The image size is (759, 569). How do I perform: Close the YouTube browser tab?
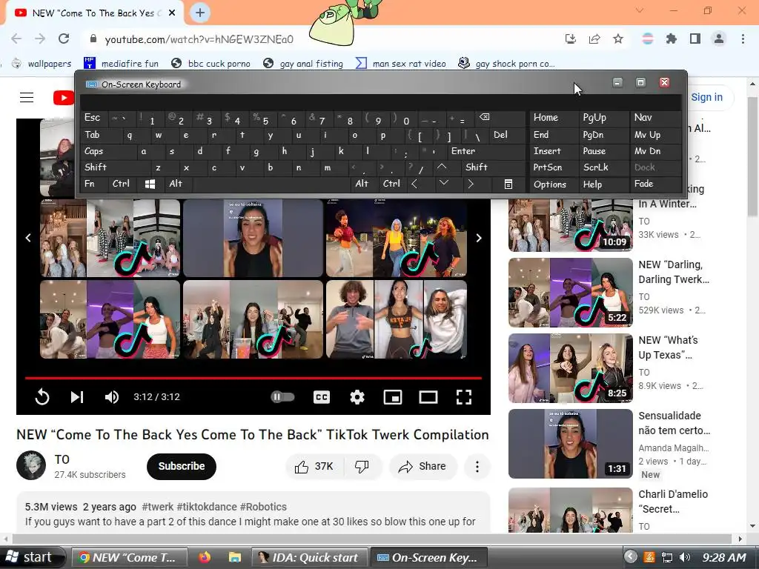tap(172, 13)
